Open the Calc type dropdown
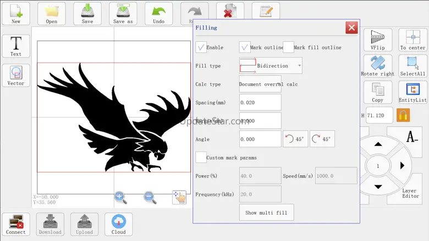The image size is (429, 241). pyautogui.click(x=260, y=84)
